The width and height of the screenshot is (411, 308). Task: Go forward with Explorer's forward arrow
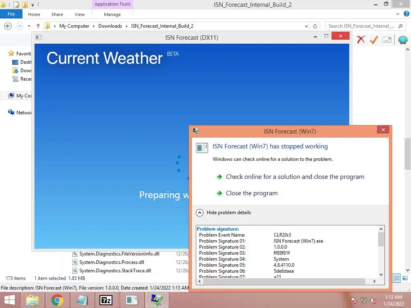tap(19, 26)
